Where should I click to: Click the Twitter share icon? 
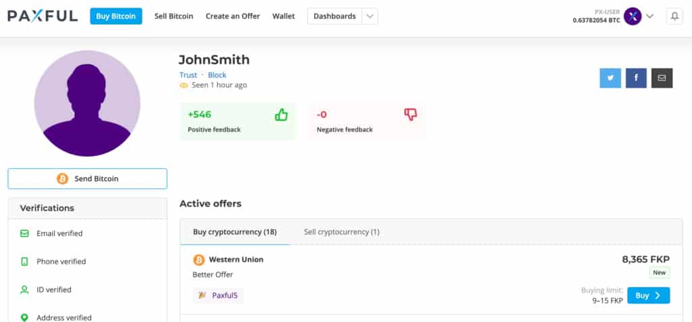tap(610, 78)
